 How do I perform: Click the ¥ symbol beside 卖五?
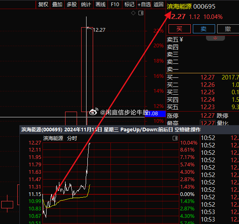coord(181,40)
